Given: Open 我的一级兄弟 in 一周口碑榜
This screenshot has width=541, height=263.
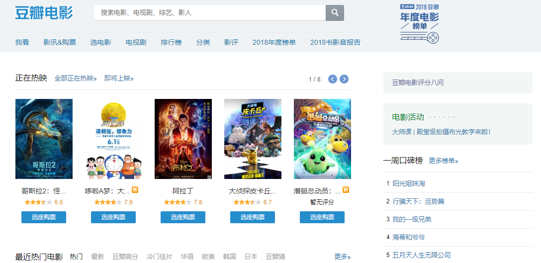Looking at the screenshot, I should pos(412,220).
